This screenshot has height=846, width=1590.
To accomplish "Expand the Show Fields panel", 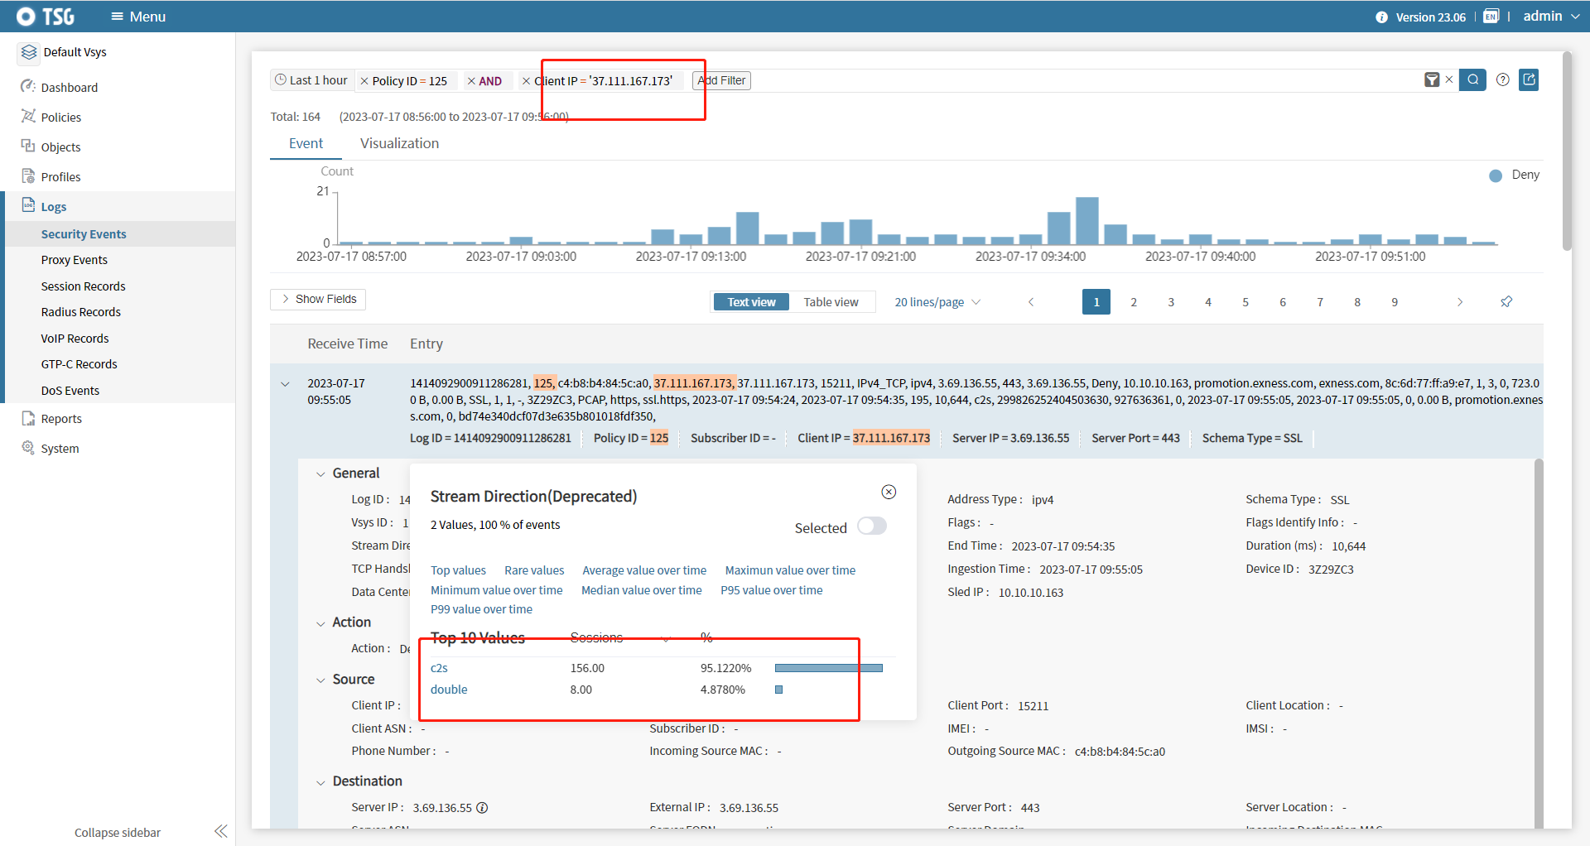I will point(318,300).
